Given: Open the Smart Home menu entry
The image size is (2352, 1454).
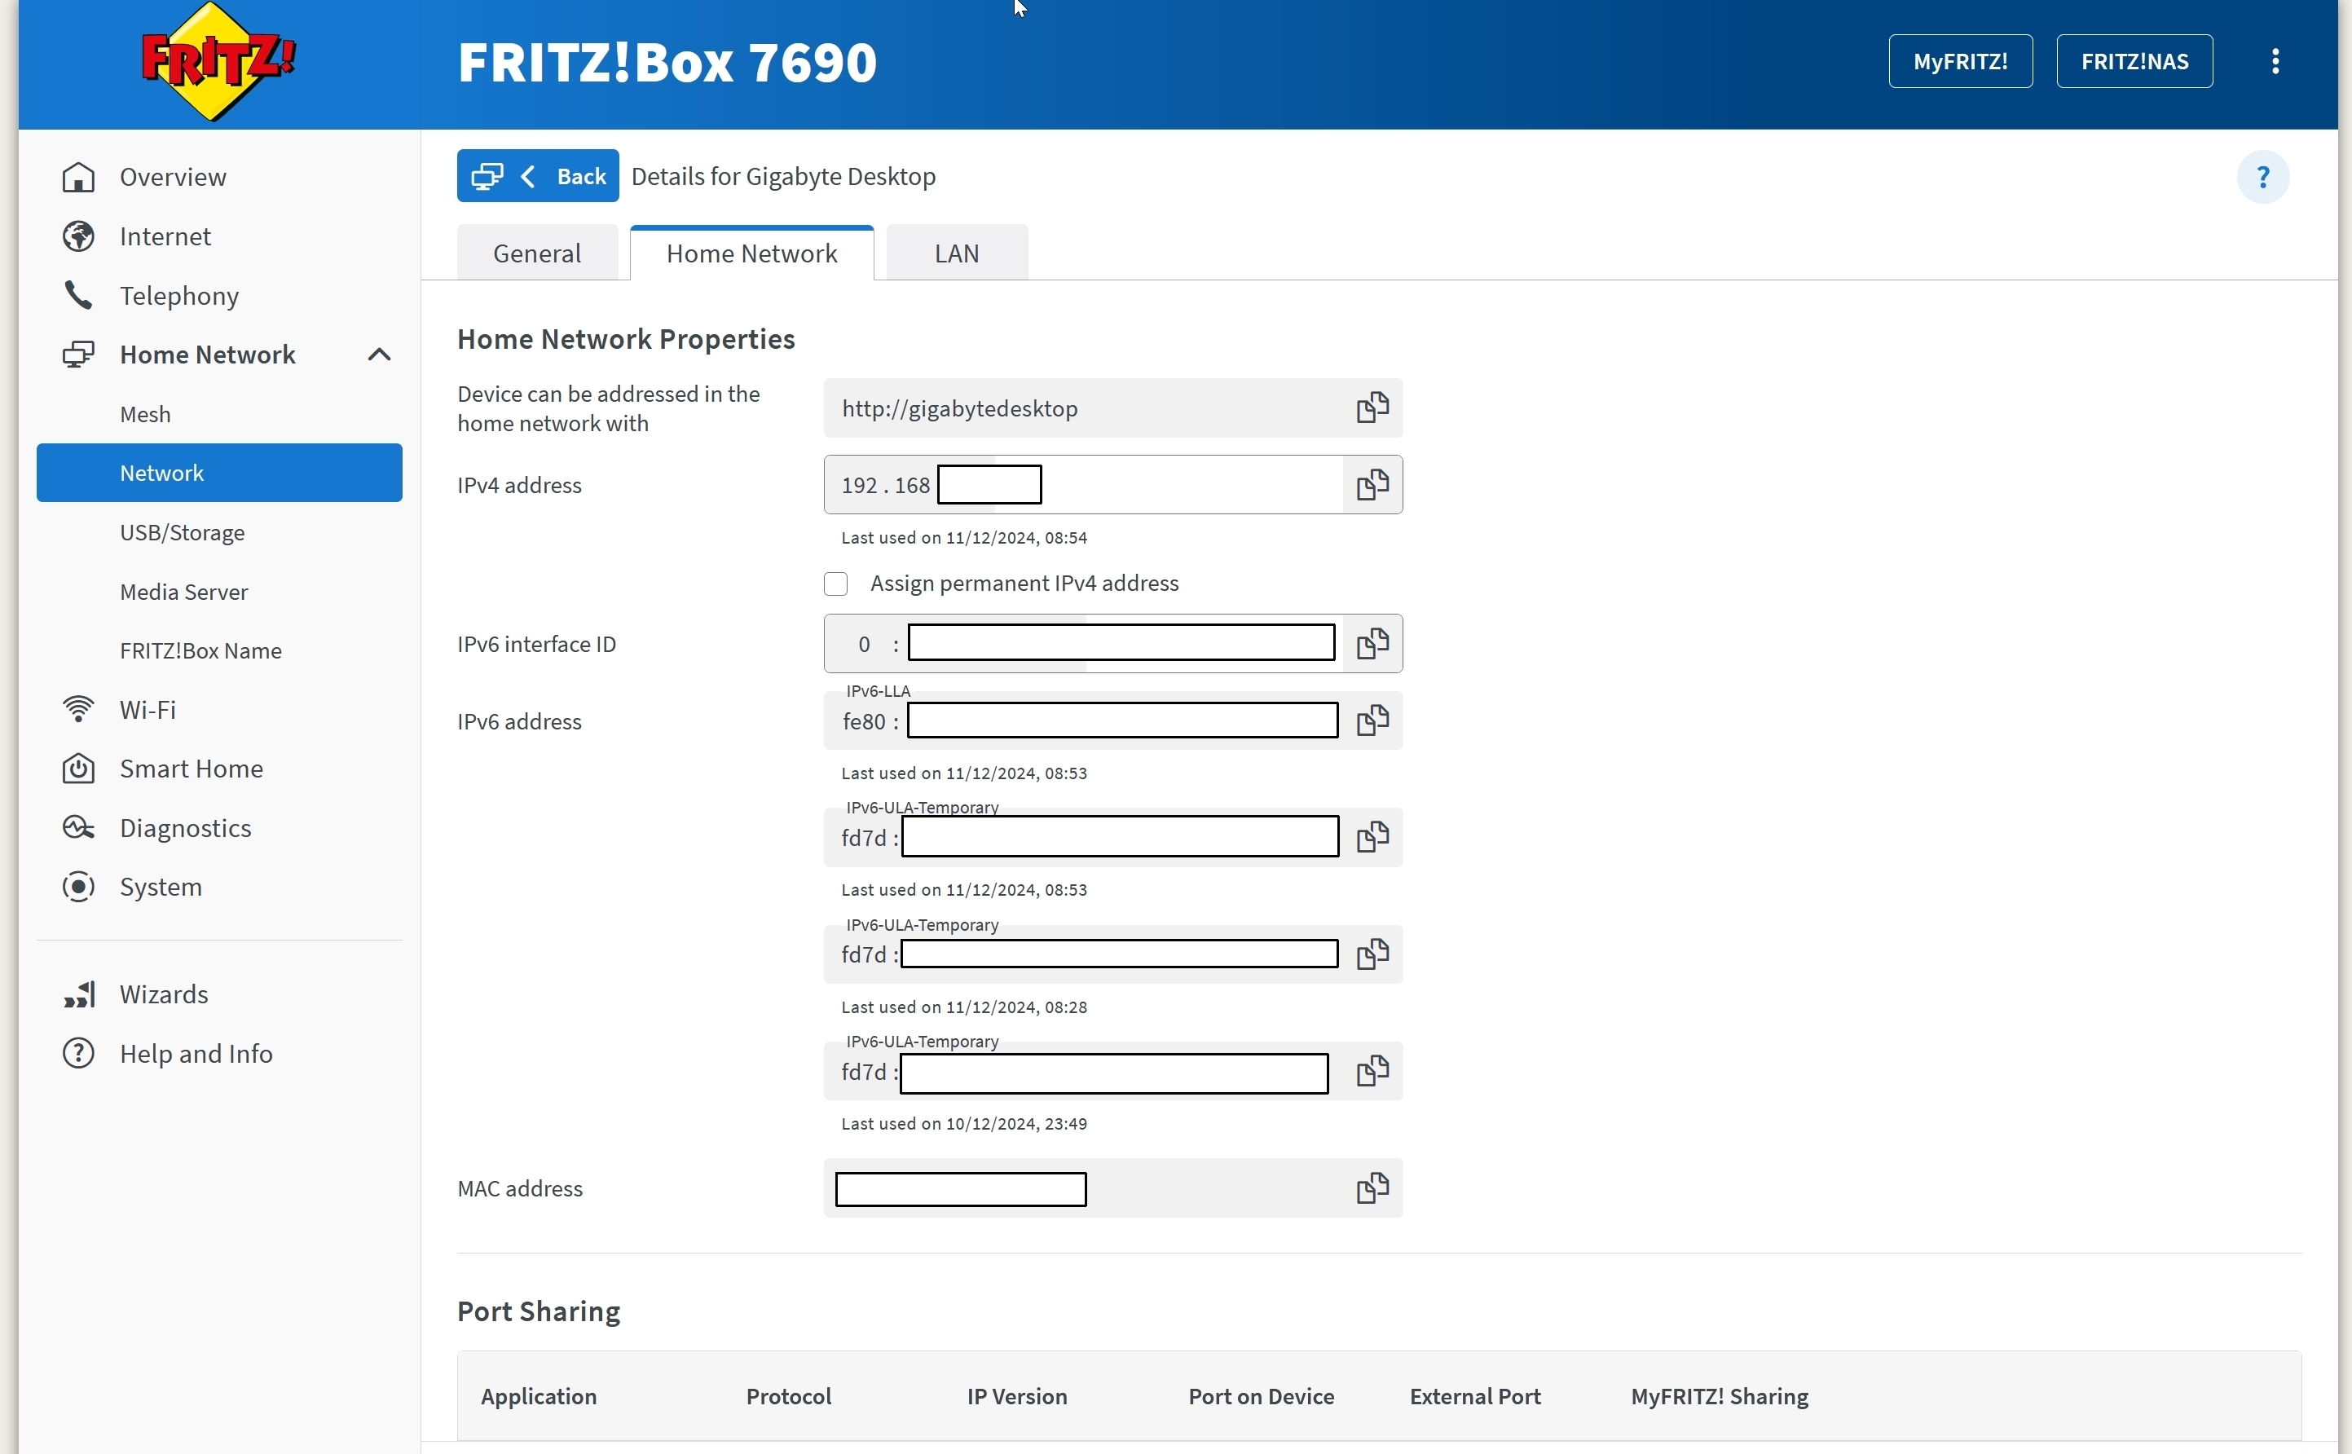Looking at the screenshot, I should (x=192, y=769).
